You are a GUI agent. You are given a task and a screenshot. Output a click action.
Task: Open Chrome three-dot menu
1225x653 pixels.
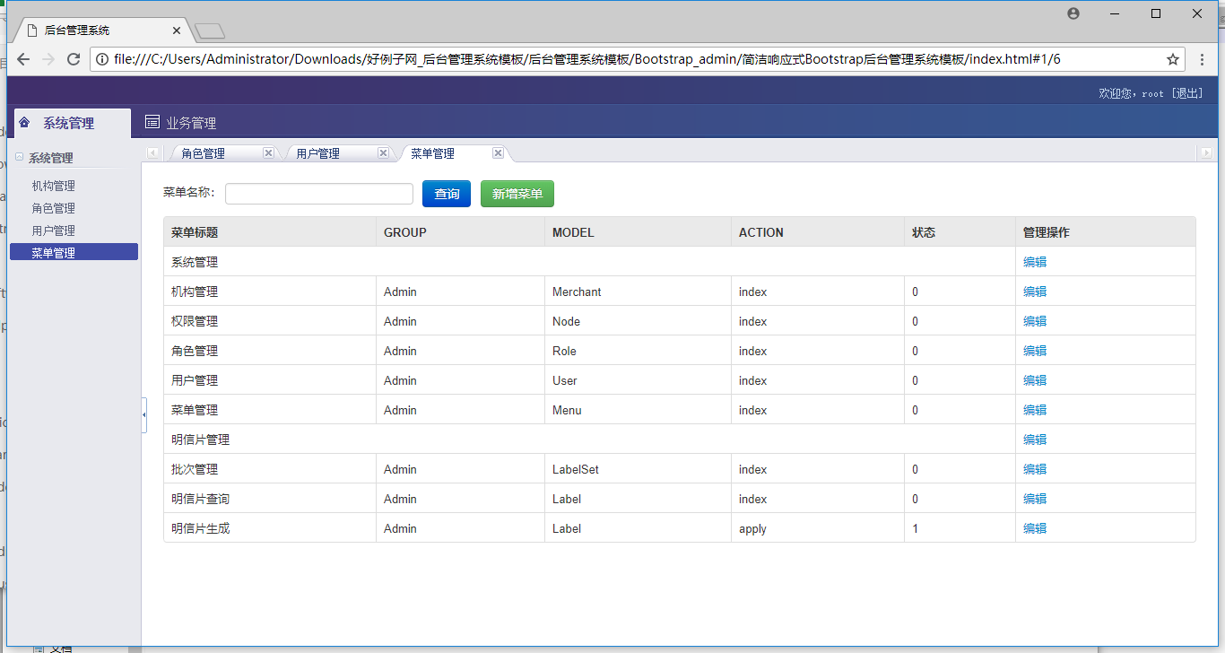pyautogui.click(x=1203, y=59)
